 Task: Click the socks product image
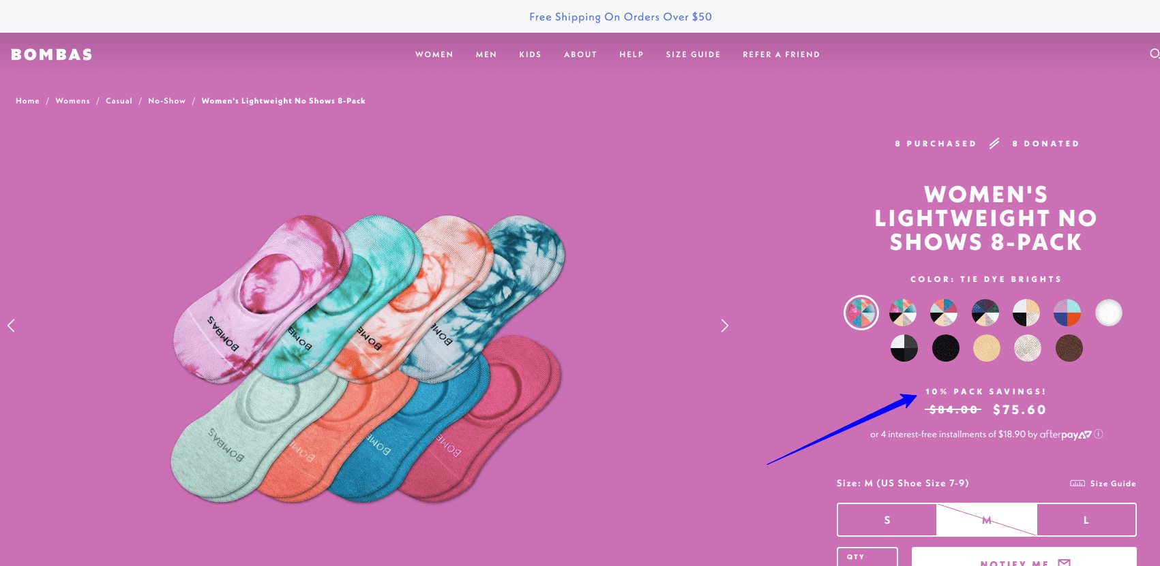coord(368,359)
